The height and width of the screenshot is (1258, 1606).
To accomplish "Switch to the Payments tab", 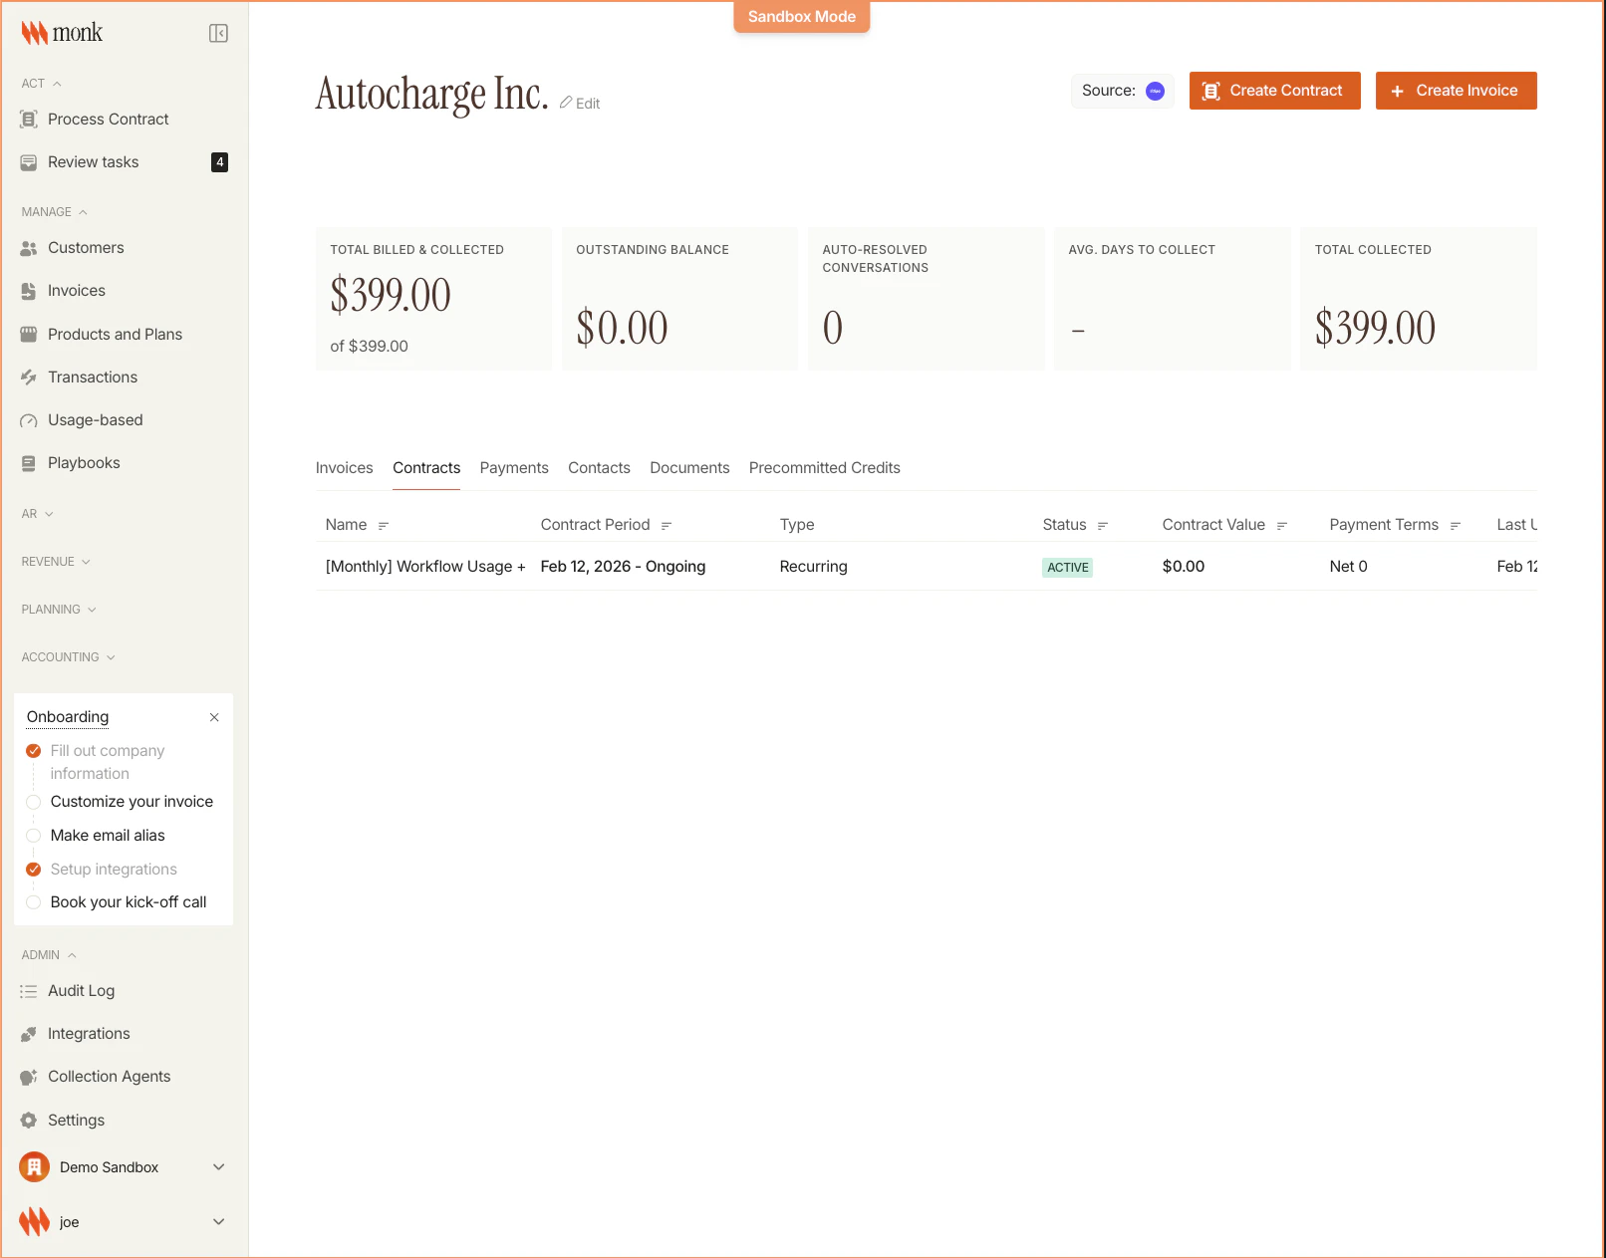I will tap(514, 467).
